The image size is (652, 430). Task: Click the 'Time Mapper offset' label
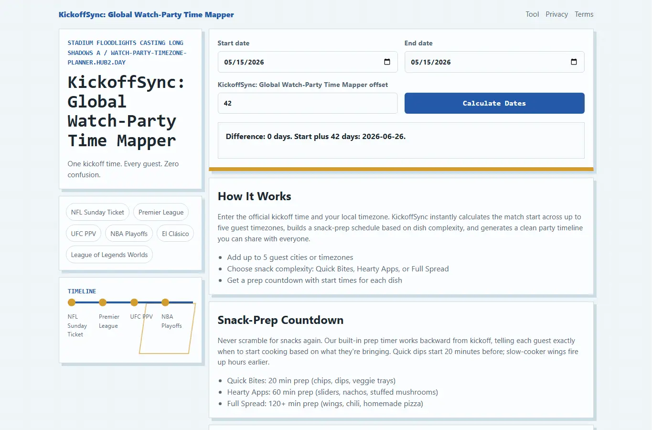coord(303,85)
